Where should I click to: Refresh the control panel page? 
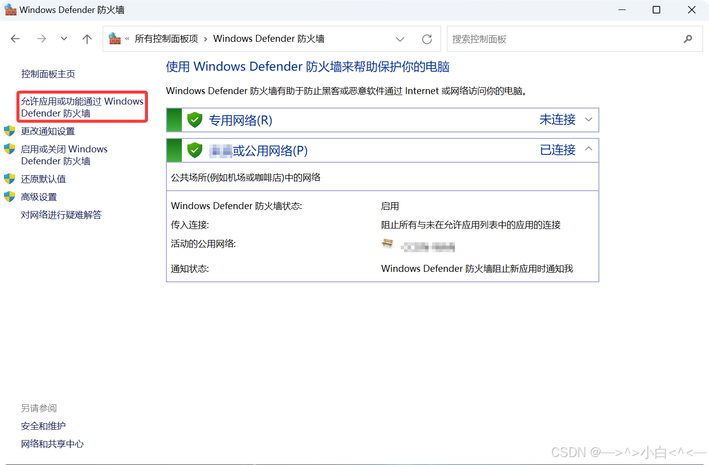click(x=427, y=39)
